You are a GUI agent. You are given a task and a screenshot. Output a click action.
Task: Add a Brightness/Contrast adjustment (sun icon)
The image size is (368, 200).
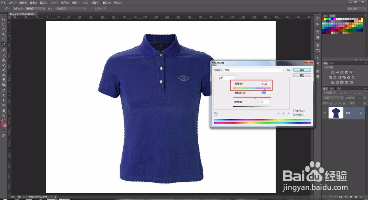(x=332, y=72)
